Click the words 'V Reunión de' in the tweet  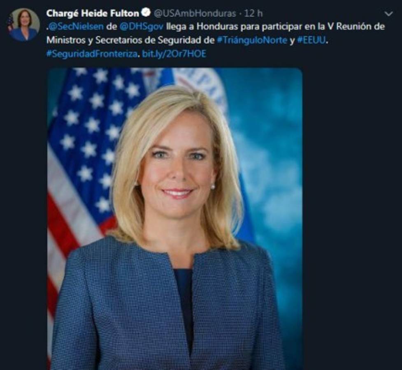click(357, 26)
